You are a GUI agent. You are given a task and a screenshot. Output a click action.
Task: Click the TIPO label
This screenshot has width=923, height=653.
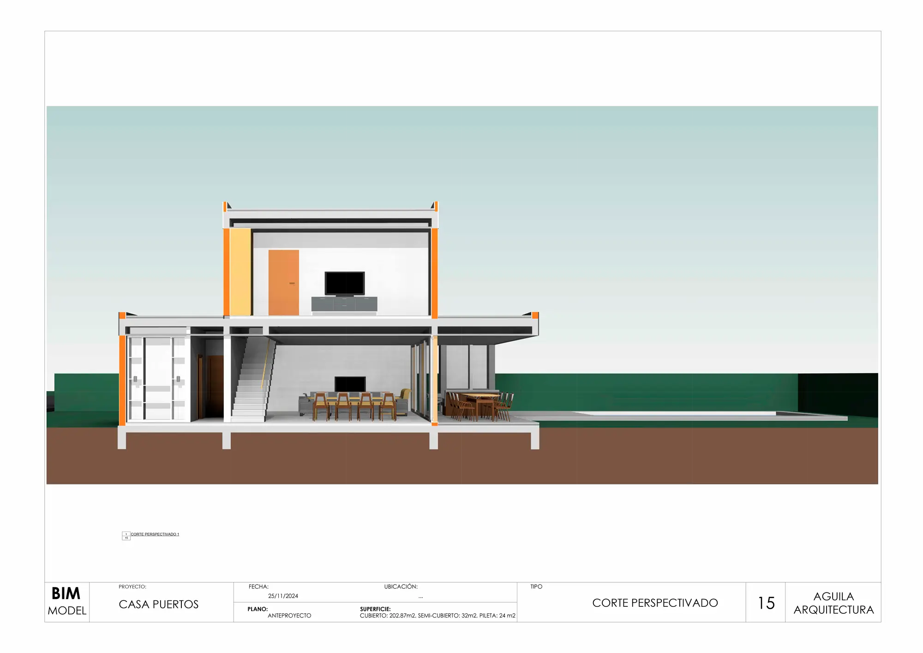pos(536,587)
